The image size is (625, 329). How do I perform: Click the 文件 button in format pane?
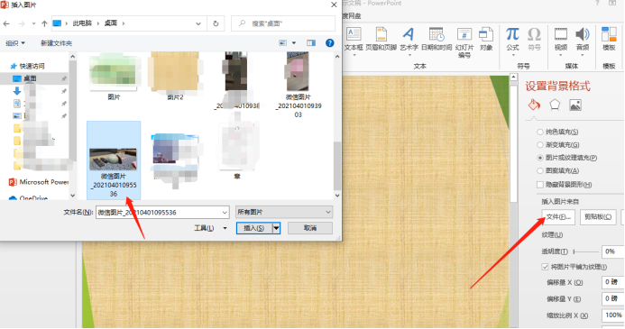tap(558, 217)
